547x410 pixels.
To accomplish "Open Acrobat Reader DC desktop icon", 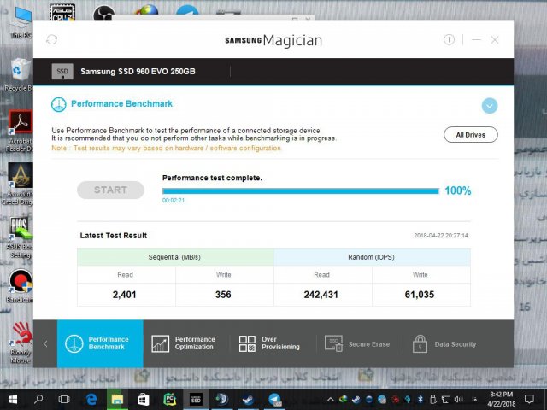I will tap(20, 126).
